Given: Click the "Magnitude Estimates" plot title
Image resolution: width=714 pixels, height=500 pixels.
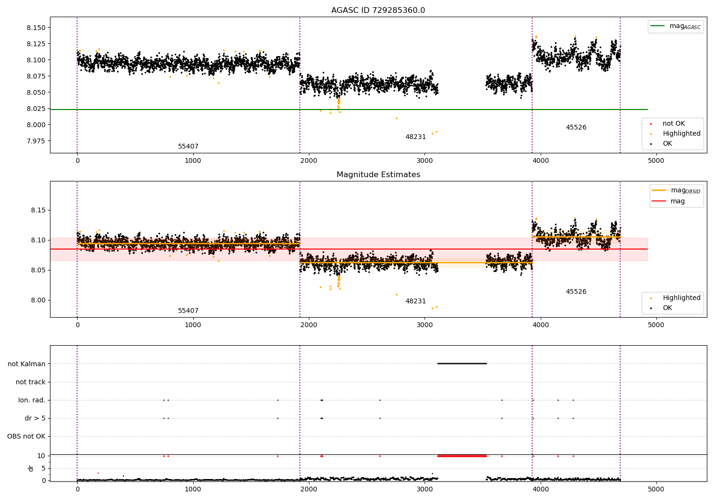Looking at the screenshot, I should 378,175.
